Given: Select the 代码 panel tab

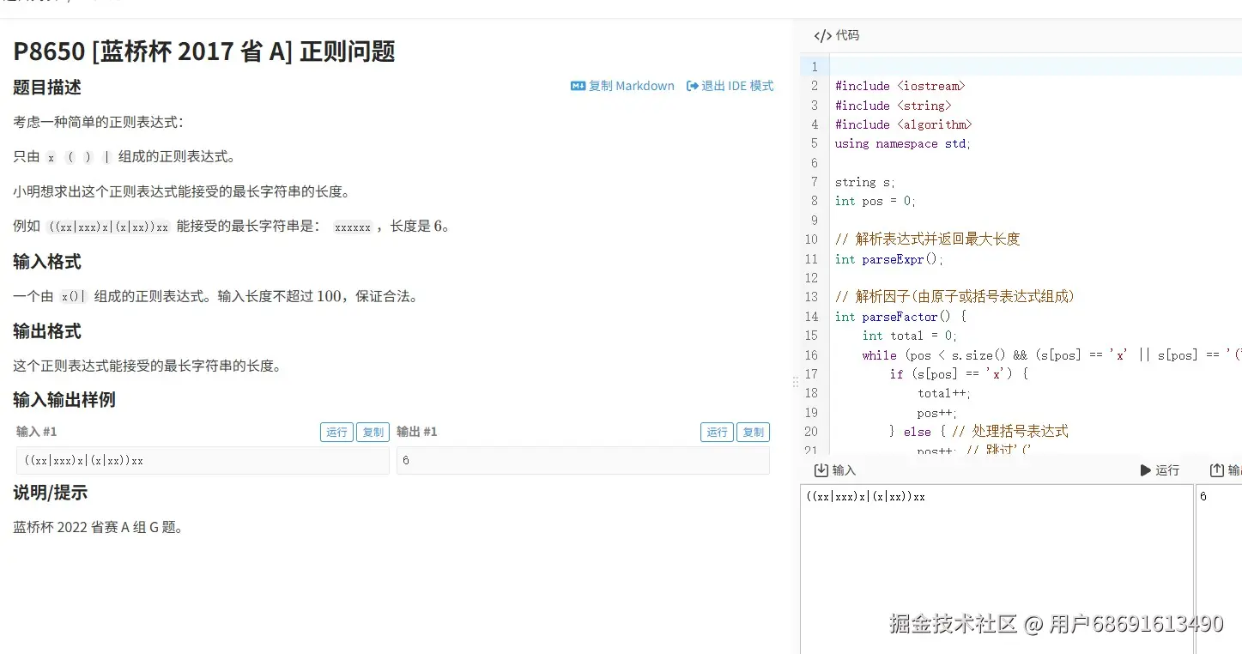Looking at the screenshot, I should coord(837,35).
